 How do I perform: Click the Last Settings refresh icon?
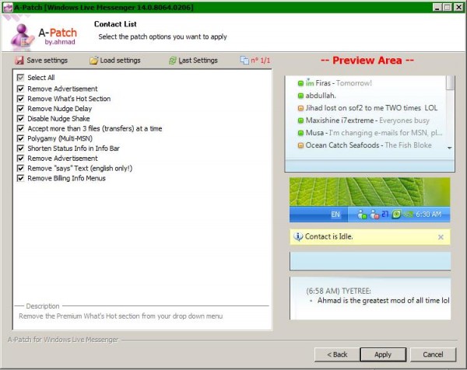coord(173,61)
